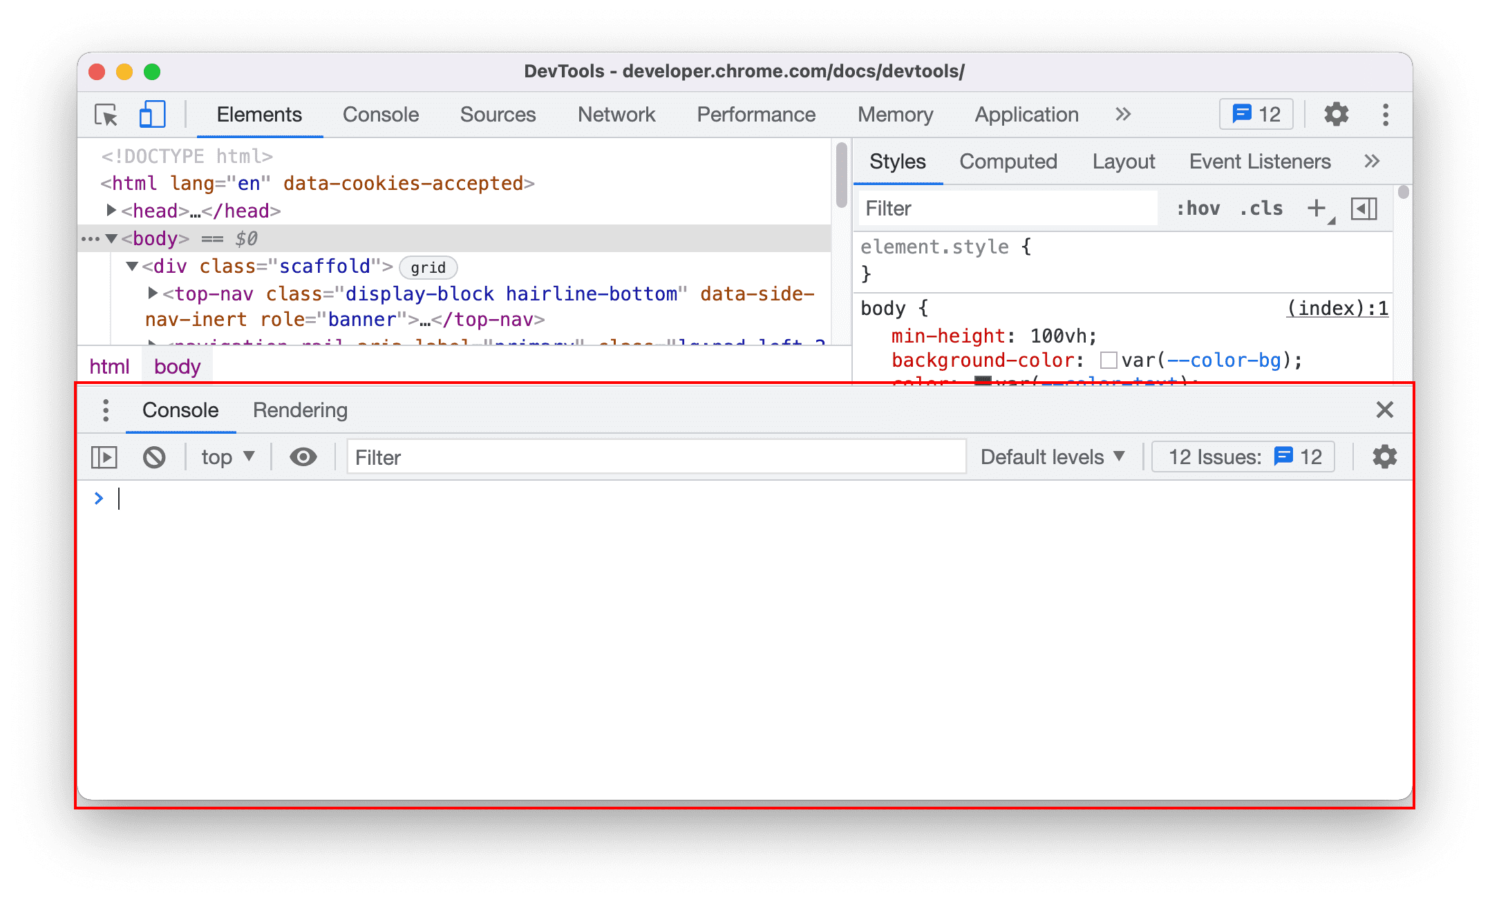Click the DevTools more options icon

[x=1387, y=114]
